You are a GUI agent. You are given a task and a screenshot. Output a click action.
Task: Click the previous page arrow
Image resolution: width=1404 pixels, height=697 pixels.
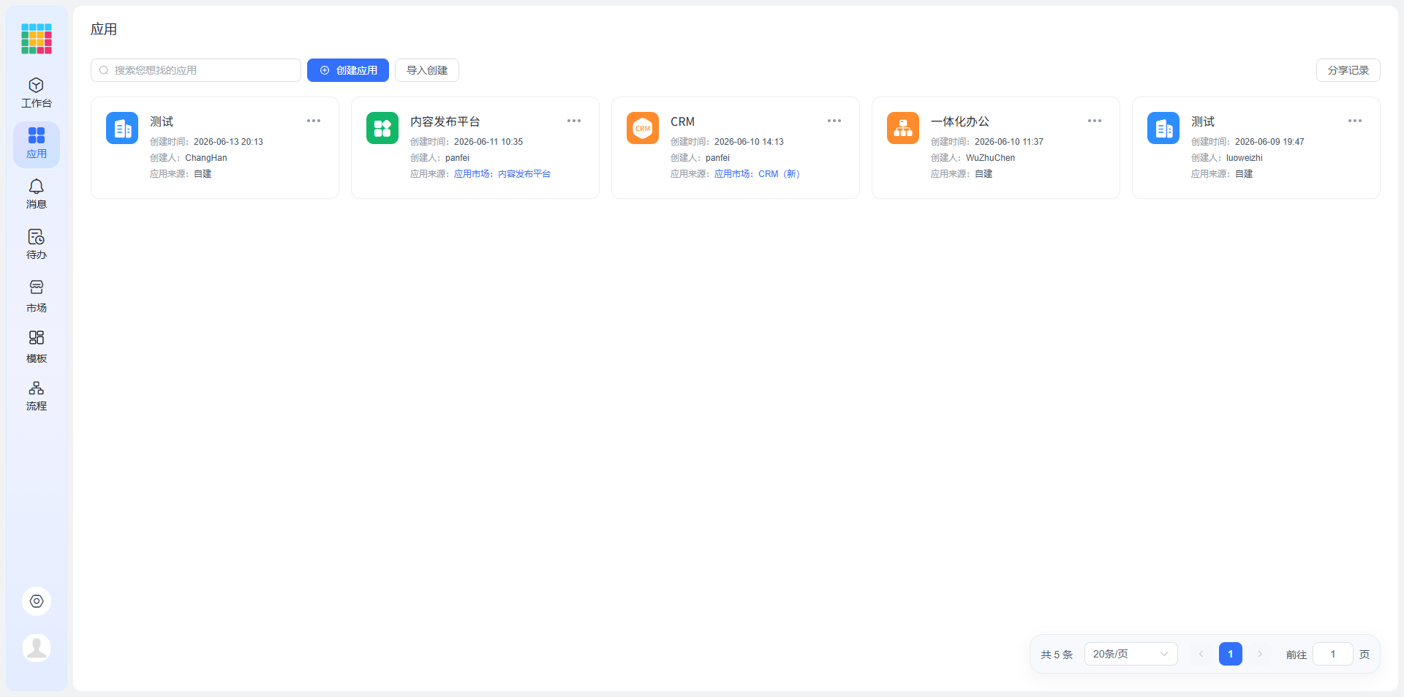[1201, 654]
